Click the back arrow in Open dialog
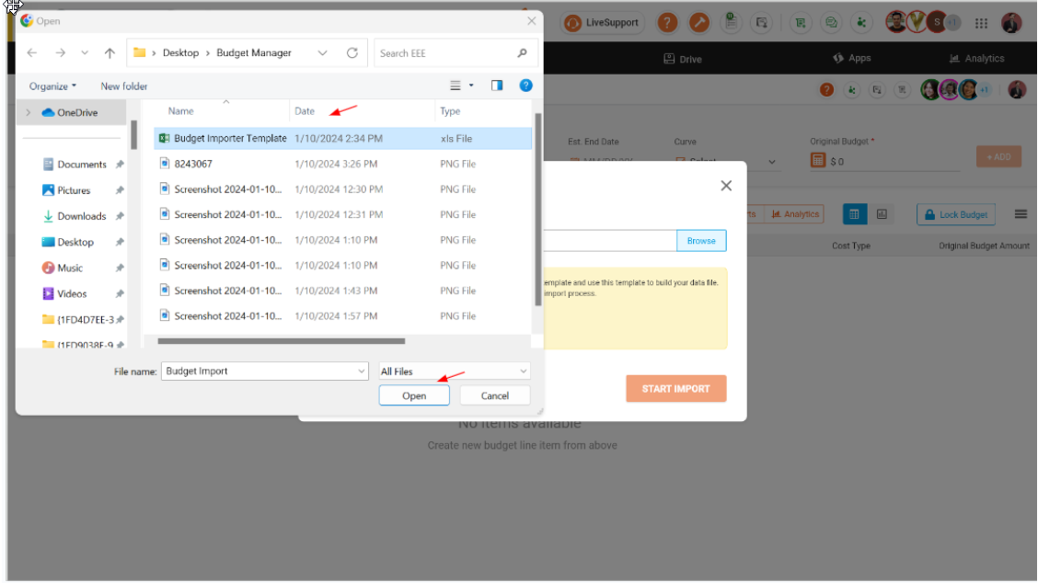This screenshot has width=1038, height=583. tap(32, 53)
